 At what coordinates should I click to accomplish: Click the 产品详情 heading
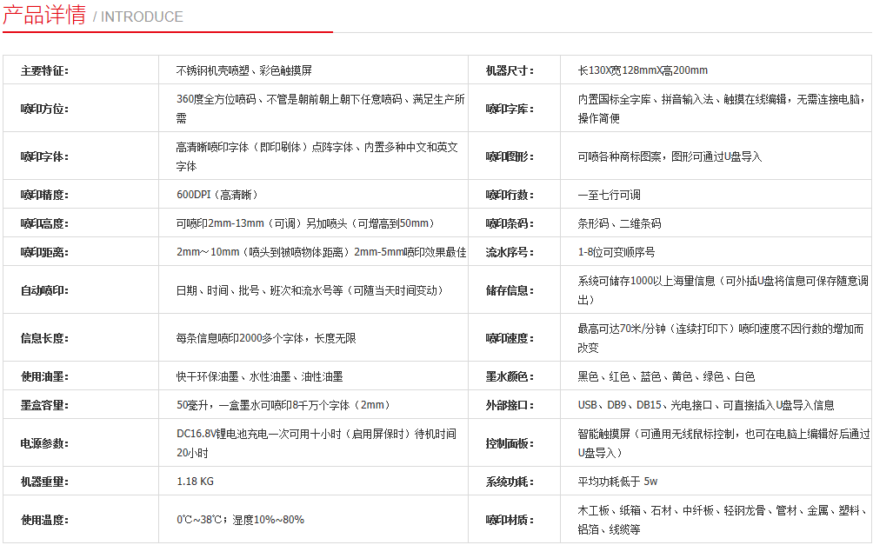pyautogui.click(x=44, y=15)
